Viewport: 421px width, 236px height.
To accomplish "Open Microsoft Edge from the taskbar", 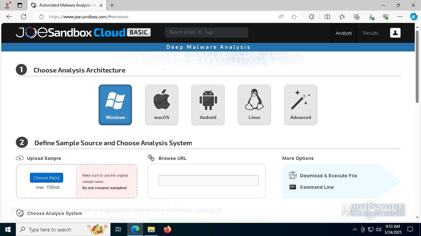I will [x=135, y=229].
